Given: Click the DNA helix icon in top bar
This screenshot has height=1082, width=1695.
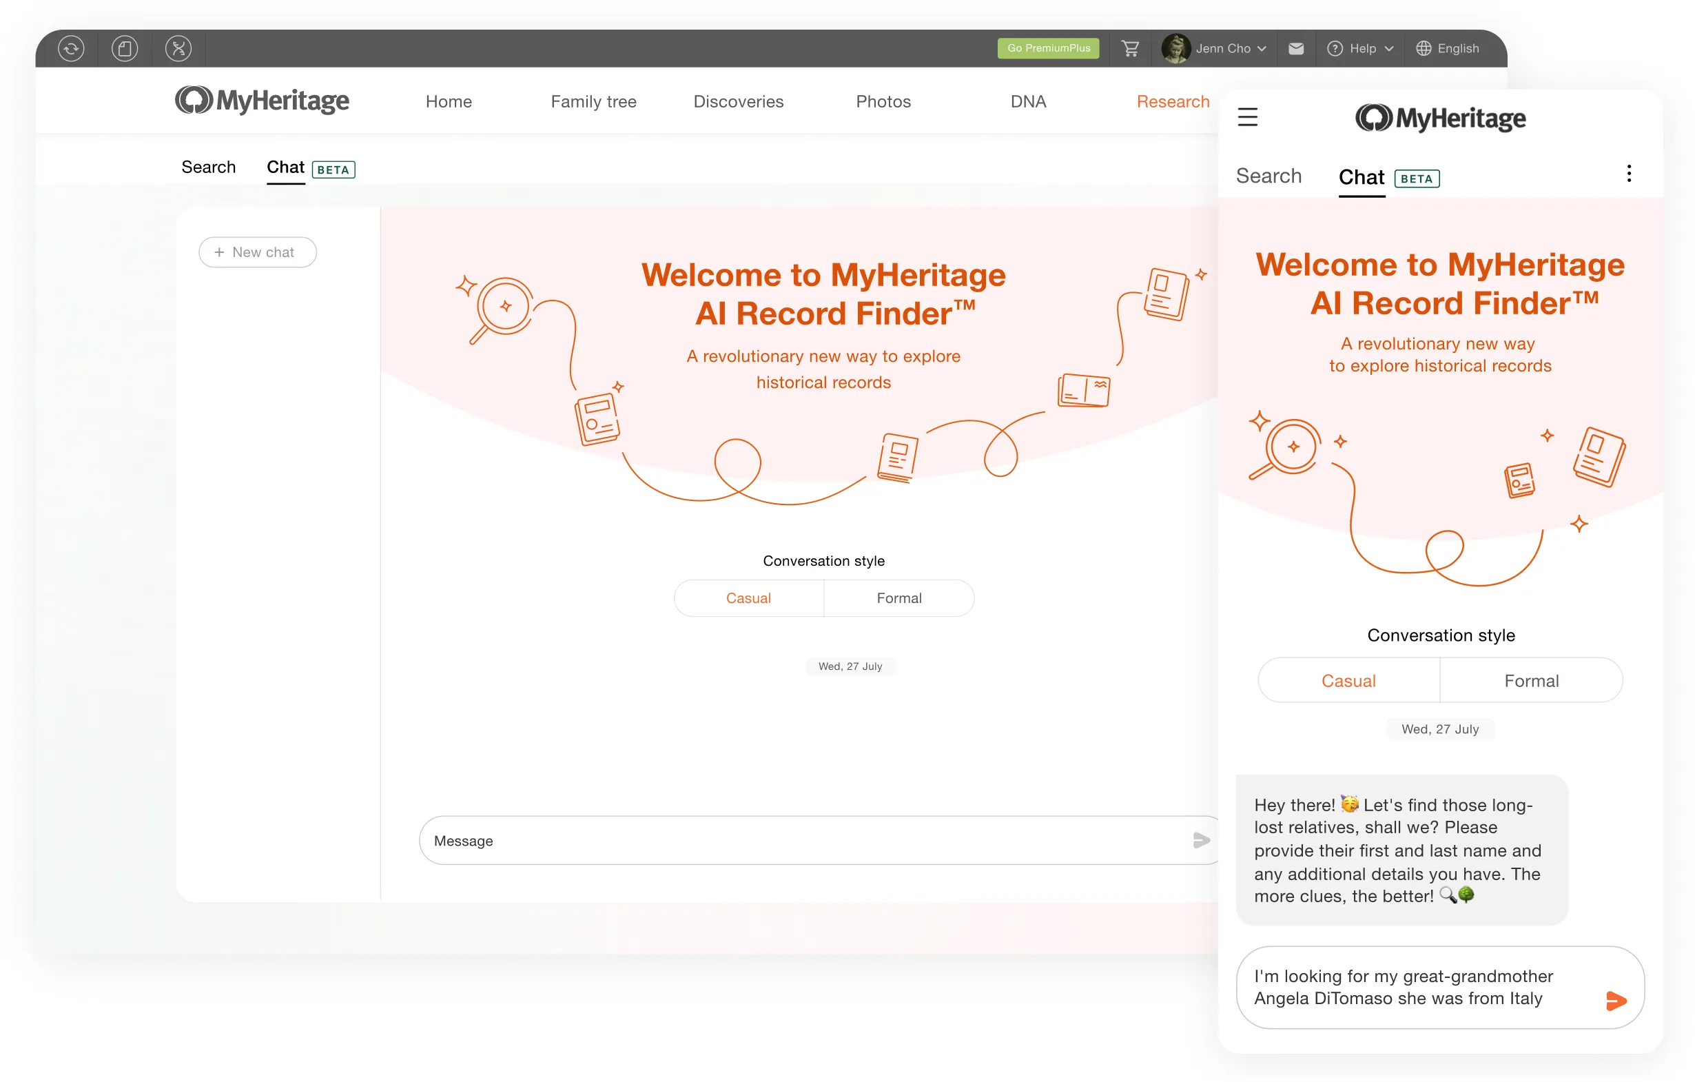Looking at the screenshot, I should [178, 48].
